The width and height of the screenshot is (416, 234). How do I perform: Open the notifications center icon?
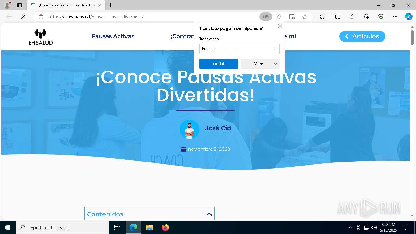tap(405, 227)
